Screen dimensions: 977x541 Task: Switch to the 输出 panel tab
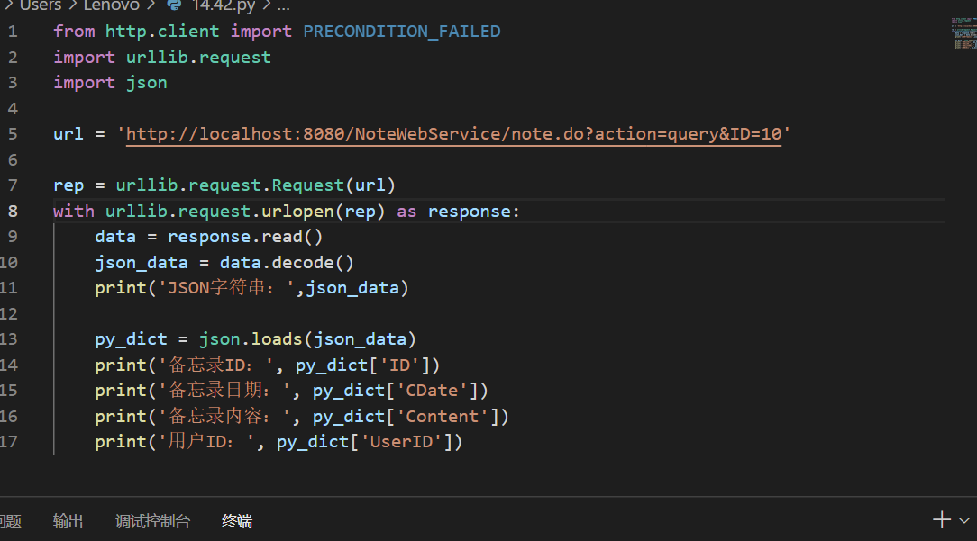(68, 520)
